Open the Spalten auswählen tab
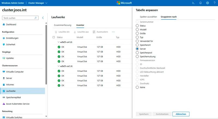Screen dimensions: 218x119 (148, 17)
